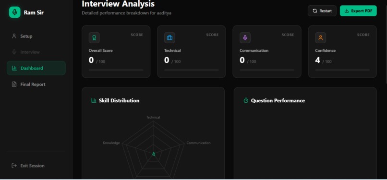Viewport: 387px width, 180px height.
Task: Click the stopwatch icon beside Question Performance
Action: [x=246, y=100]
